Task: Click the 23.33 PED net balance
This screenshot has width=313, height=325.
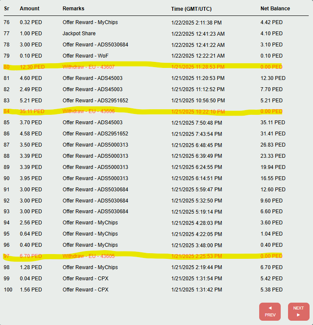Action: point(273,156)
